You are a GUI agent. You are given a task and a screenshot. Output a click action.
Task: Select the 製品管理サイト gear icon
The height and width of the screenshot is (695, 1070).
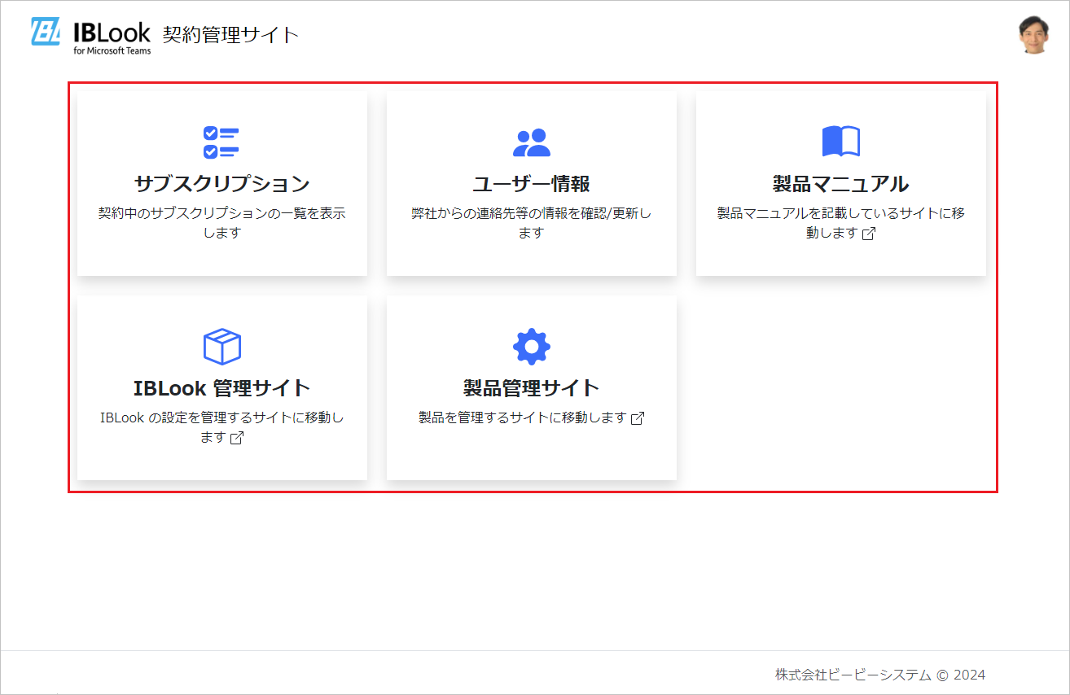[531, 344]
